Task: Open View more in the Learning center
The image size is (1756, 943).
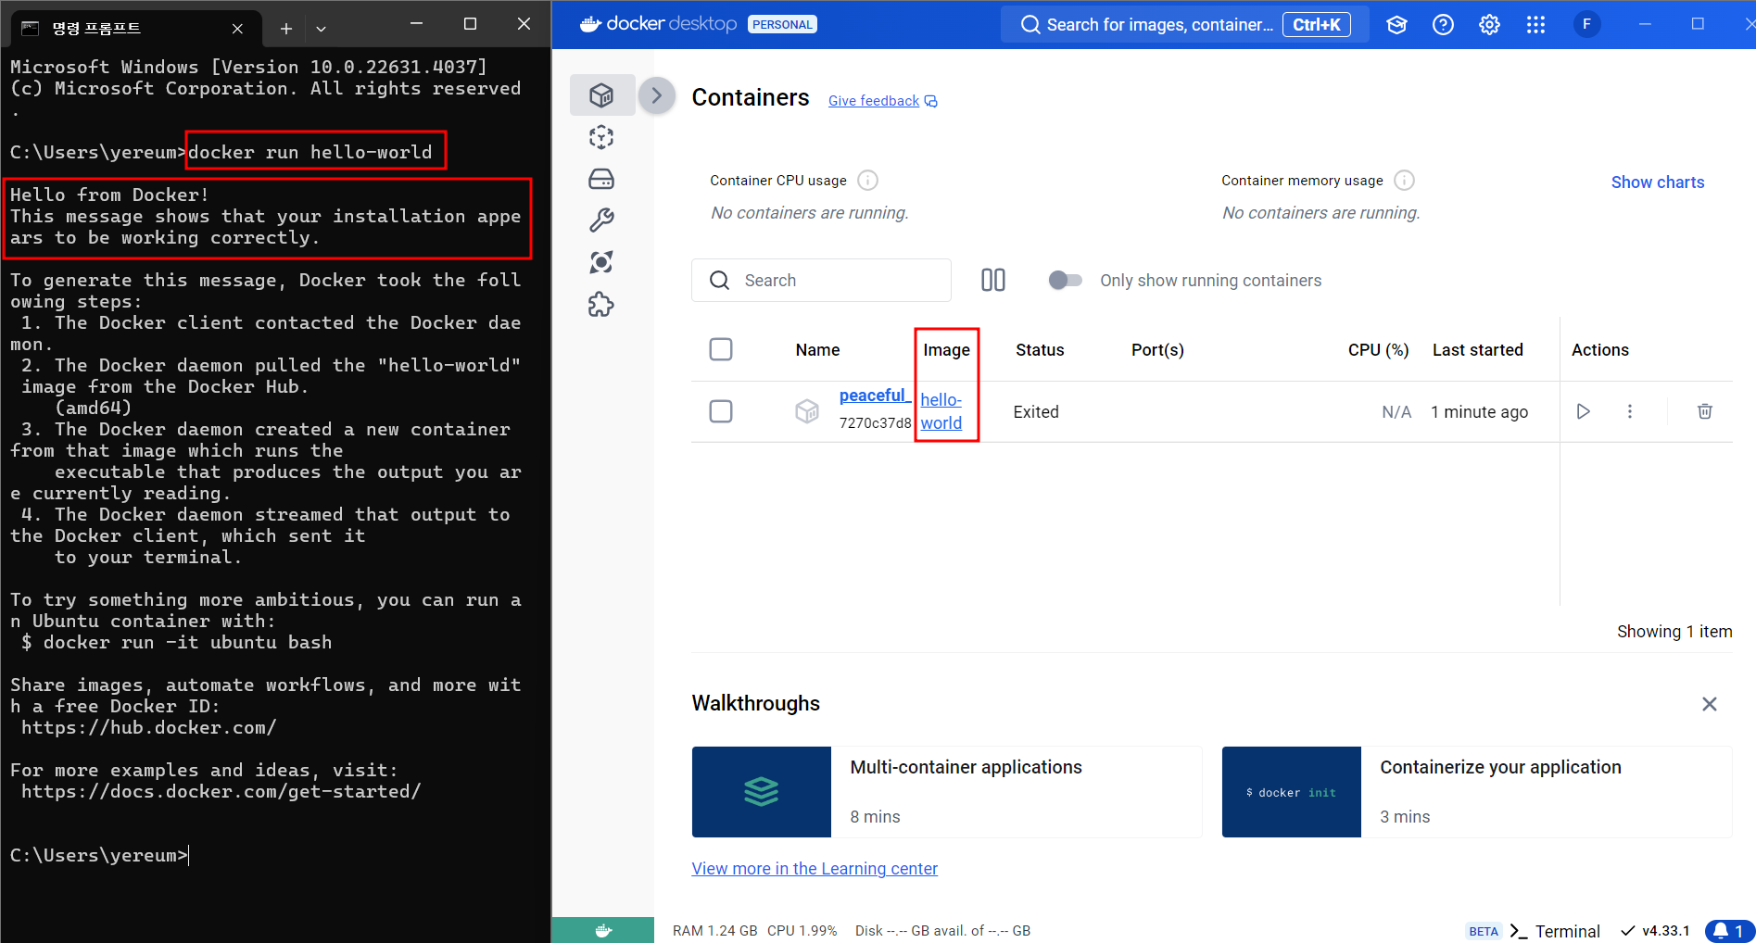Action: (815, 869)
